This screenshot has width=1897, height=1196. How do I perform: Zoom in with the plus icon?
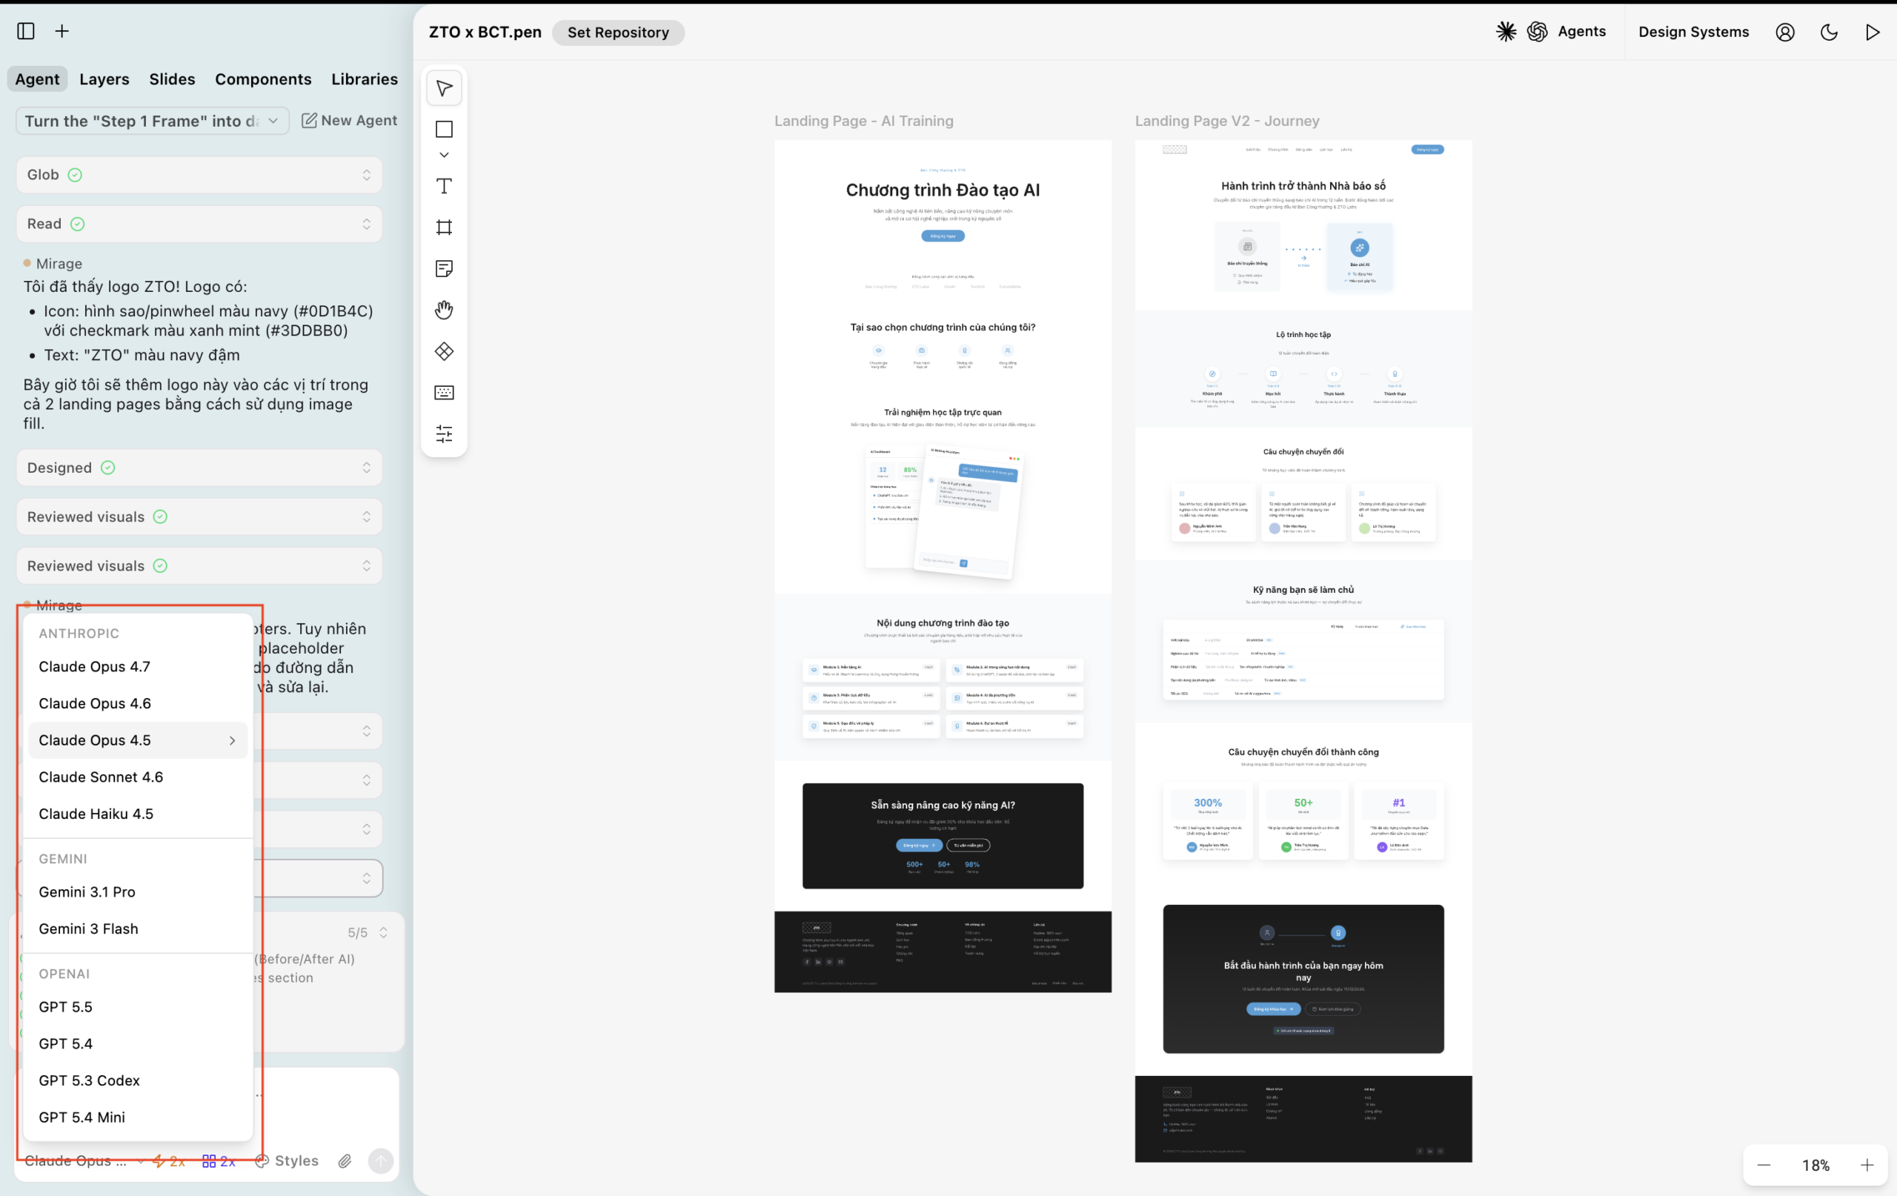pyautogui.click(x=1867, y=1166)
